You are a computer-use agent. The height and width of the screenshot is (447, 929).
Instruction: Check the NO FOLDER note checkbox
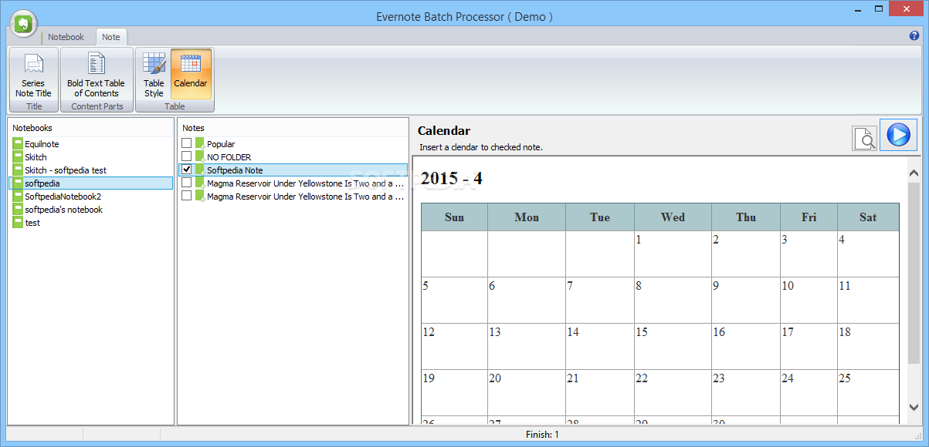point(186,156)
